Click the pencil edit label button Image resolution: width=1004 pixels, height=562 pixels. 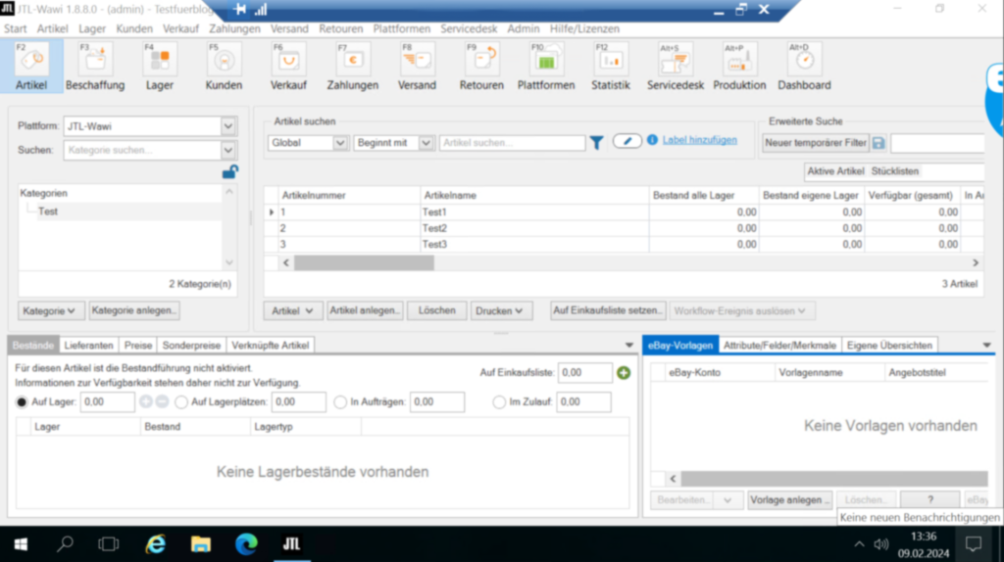[627, 141]
